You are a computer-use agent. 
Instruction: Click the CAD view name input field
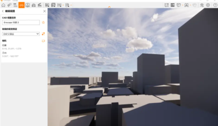tap(21, 23)
